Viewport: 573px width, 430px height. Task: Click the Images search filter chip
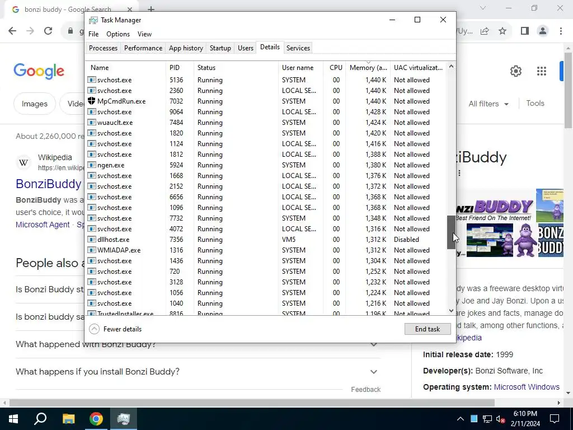pyautogui.click(x=35, y=104)
